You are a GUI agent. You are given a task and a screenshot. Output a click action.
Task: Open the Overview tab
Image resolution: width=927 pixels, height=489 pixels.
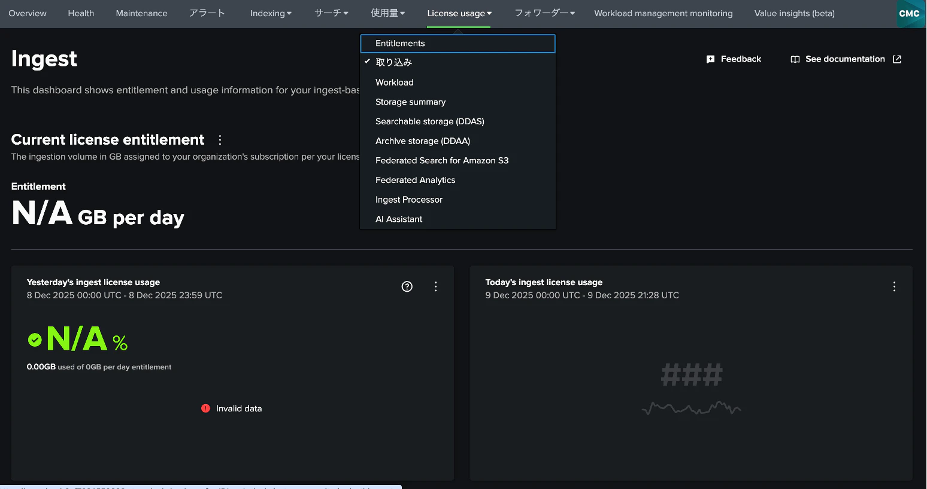coord(28,13)
